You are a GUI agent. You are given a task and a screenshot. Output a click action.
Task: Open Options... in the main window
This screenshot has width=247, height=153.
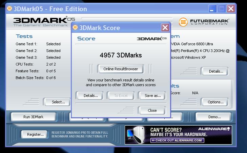[x=215, y=102]
